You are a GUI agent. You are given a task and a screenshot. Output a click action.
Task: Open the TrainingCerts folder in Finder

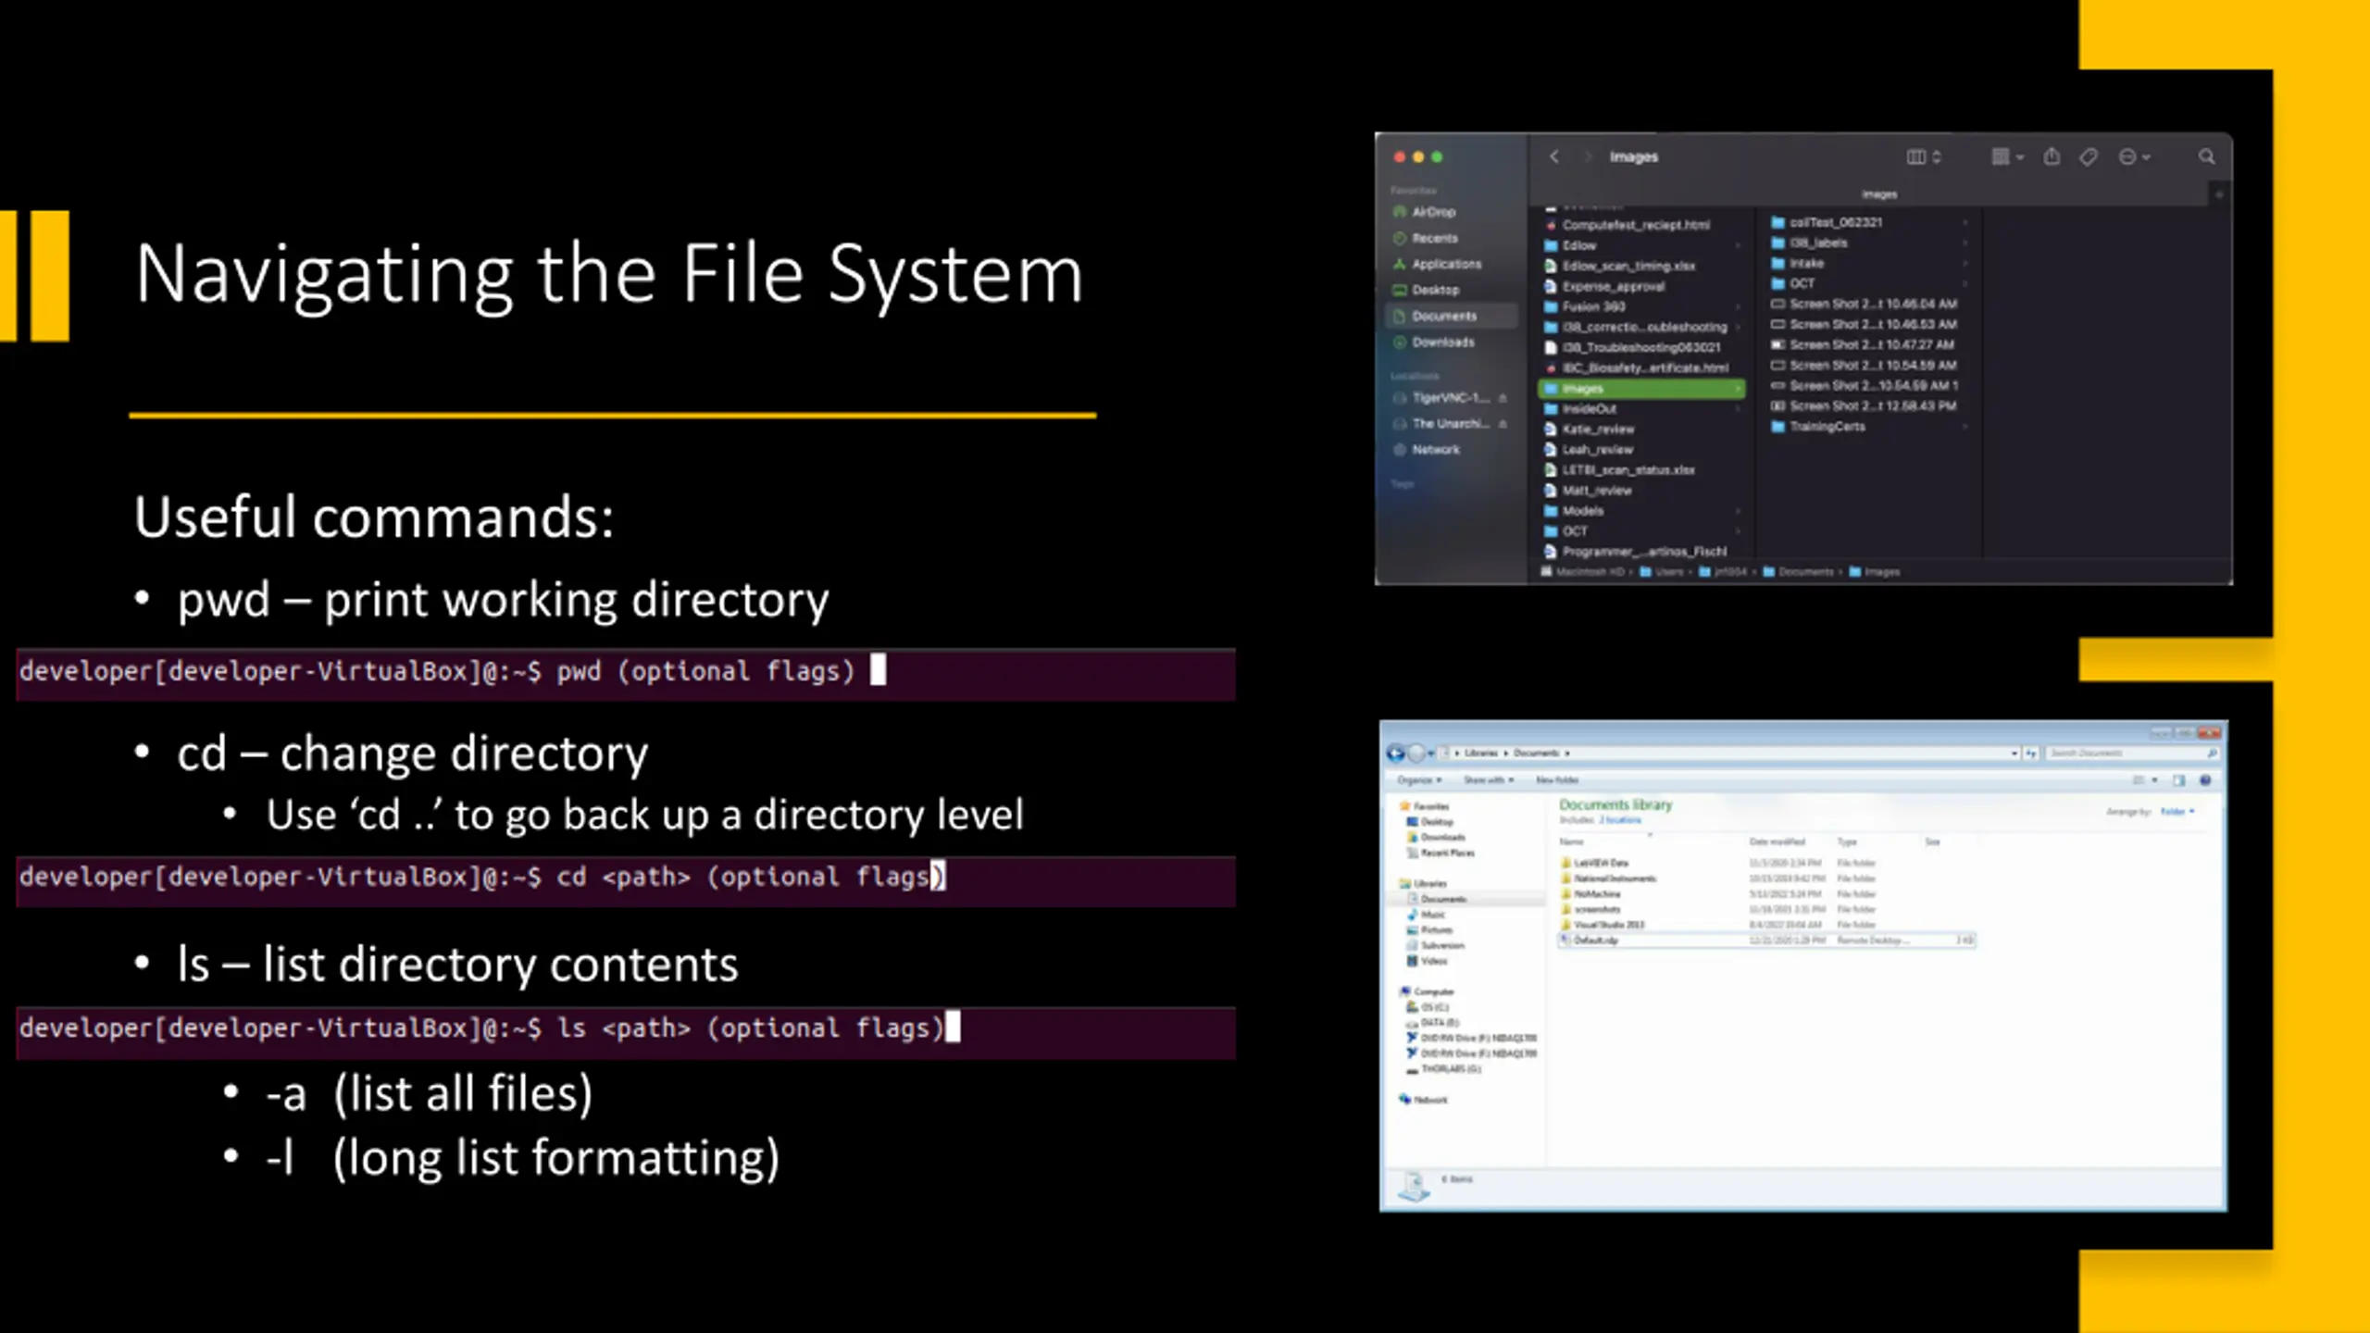click(x=1827, y=427)
